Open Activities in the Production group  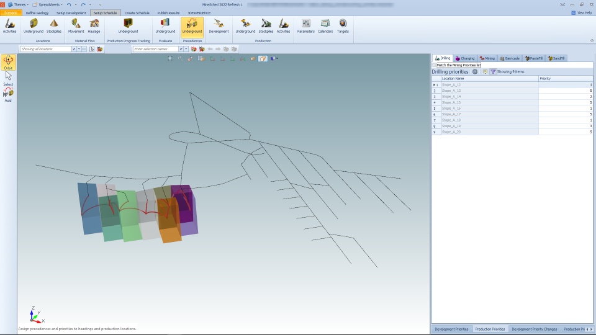click(283, 26)
